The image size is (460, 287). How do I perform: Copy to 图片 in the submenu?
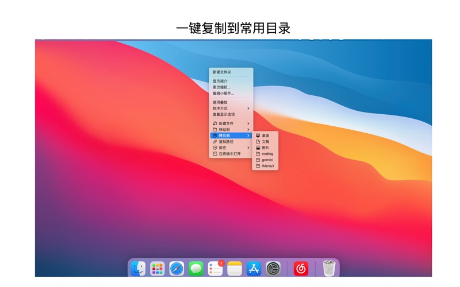(265, 148)
